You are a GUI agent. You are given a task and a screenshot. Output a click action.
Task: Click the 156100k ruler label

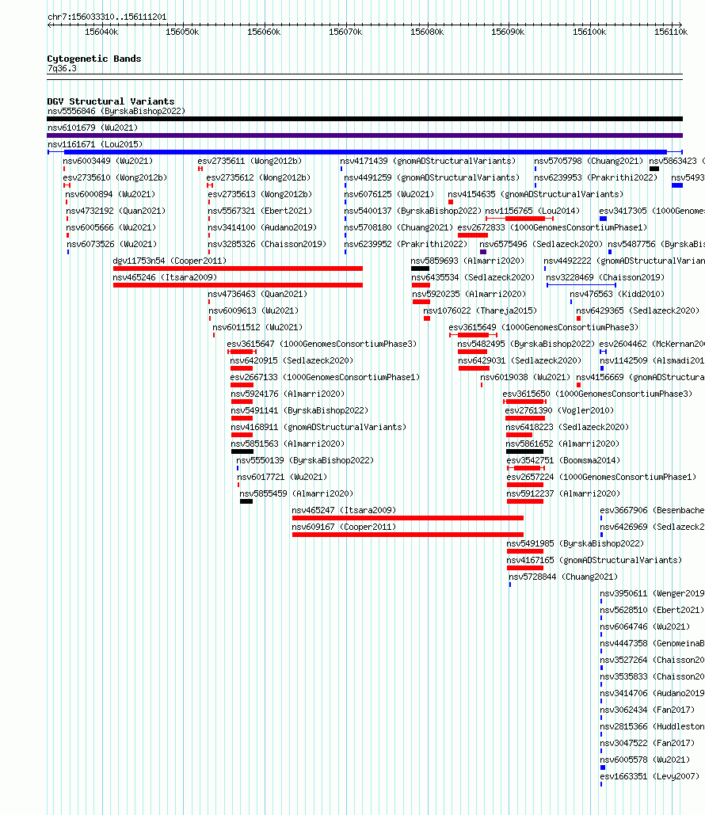(589, 32)
